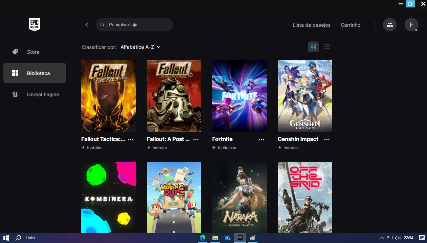Open options menu for Fallout: A Post
427x243 pixels.
196,139
